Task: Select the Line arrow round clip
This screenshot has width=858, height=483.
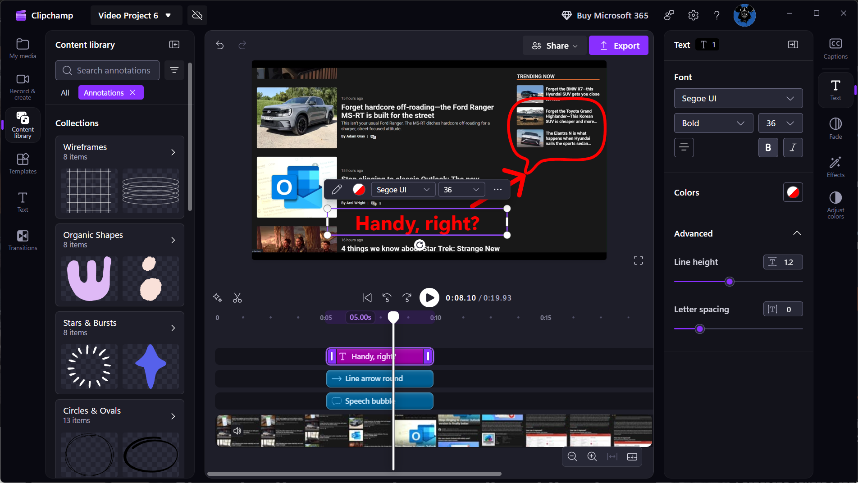Action: (379, 378)
